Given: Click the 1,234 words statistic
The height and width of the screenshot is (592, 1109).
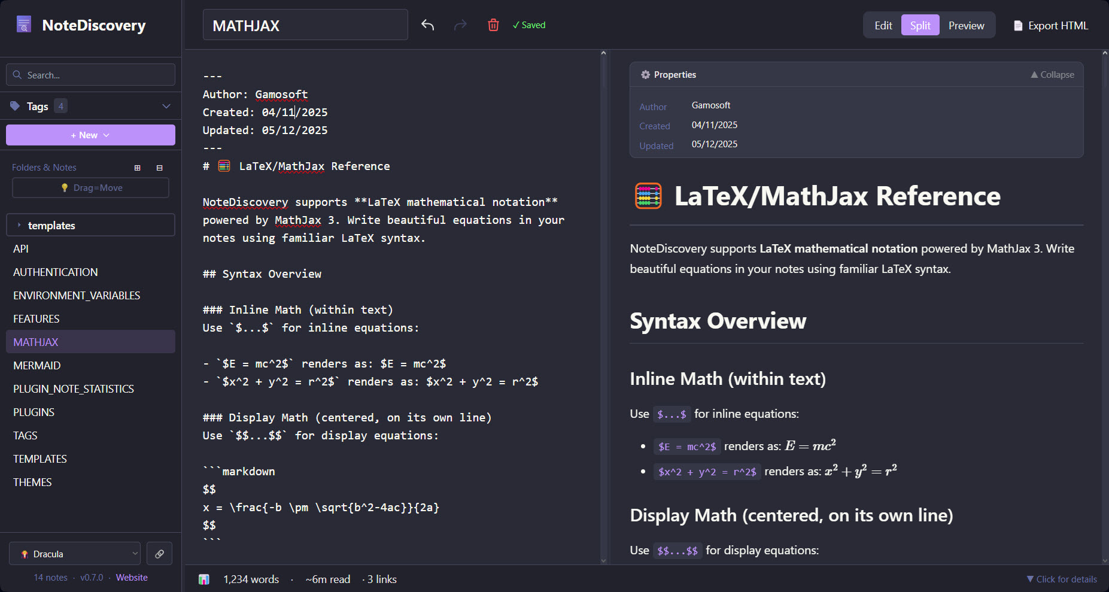Looking at the screenshot, I should 251,579.
